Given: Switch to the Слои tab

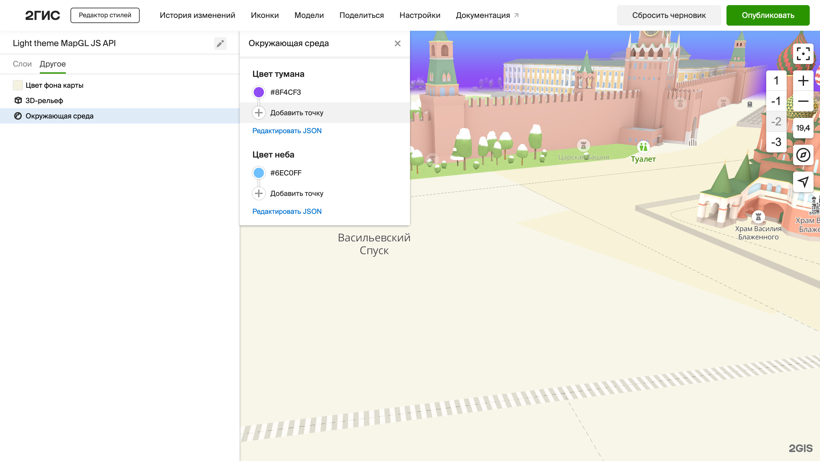Looking at the screenshot, I should (x=22, y=64).
